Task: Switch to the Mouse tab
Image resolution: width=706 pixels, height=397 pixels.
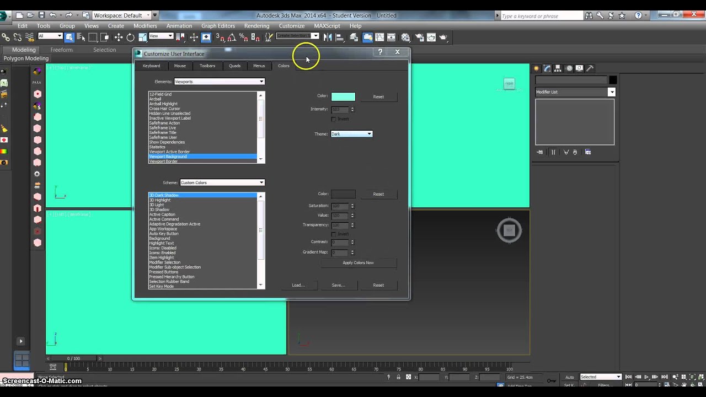Action: (x=180, y=66)
